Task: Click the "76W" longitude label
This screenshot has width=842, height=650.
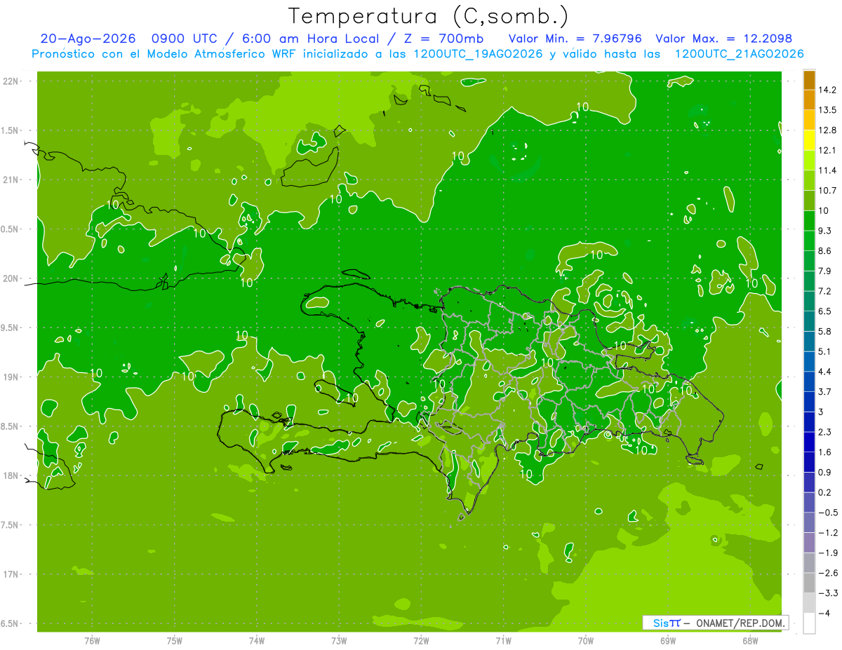Action: point(92,640)
